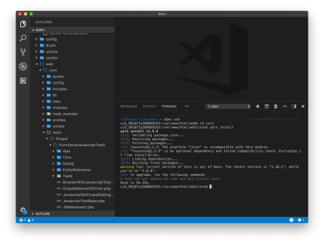Kill the terminal with trash icon

click(275, 106)
